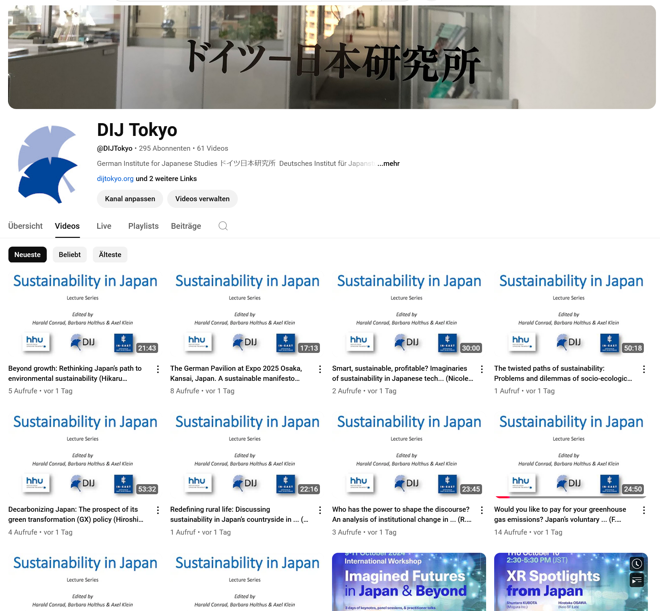Screen dimensions: 660x611
Task: Click the 'Videos verwalten' button
Action: click(x=203, y=199)
